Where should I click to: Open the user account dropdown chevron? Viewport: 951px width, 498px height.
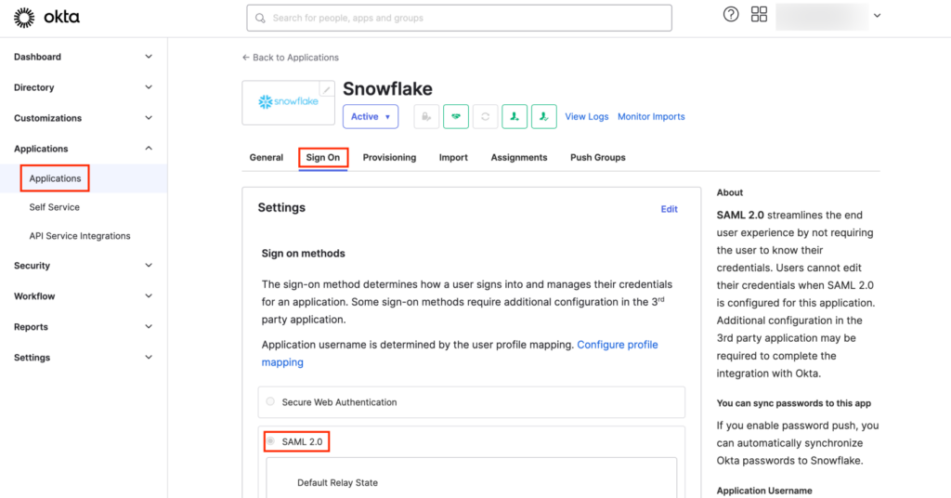pyautogui.click(x=877, y=16)
